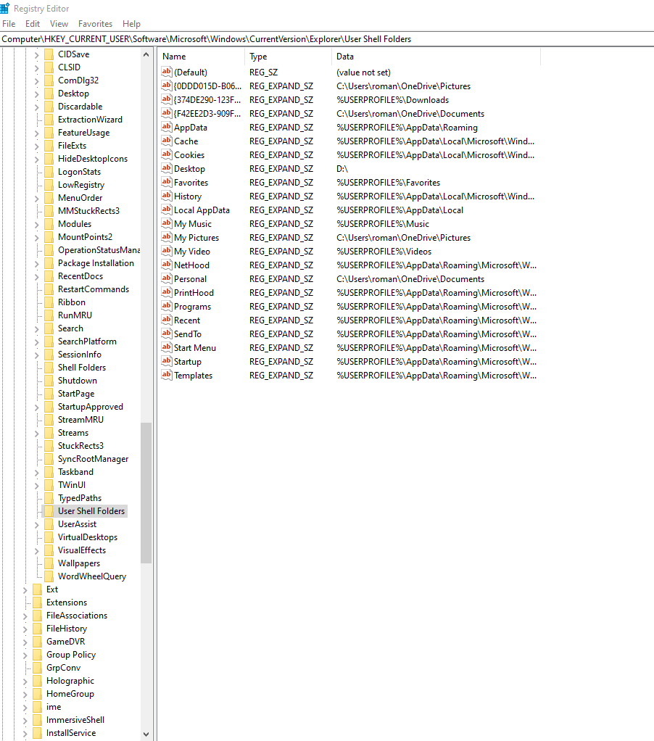Click the icon of the My Pictures value
This screenshot has height=741, width=654.
[x=166, y=237]
